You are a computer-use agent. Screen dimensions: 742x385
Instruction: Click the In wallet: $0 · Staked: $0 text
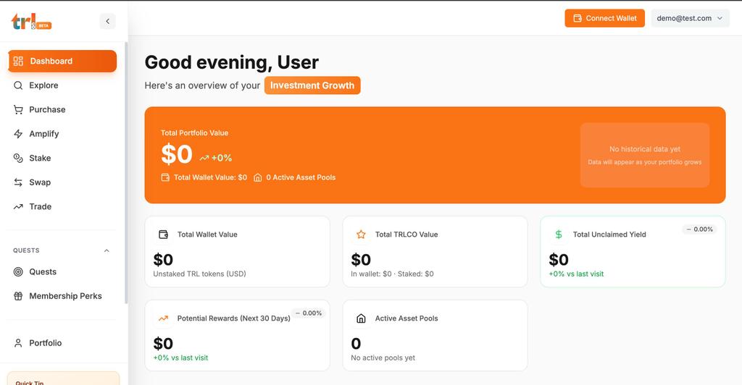(x=392, y=274)
